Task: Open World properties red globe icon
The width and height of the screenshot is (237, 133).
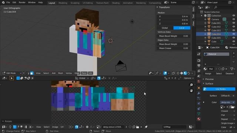Action: pyautogui.click(x=199, y=81)
